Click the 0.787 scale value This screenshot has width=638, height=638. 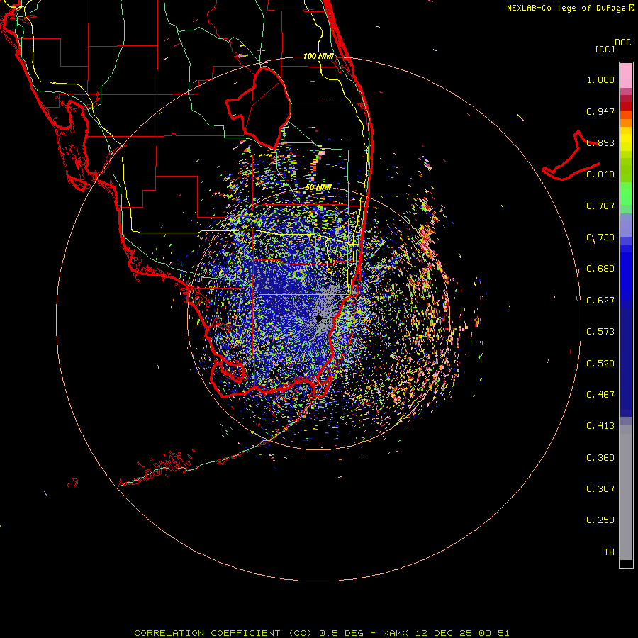(600, 206)
